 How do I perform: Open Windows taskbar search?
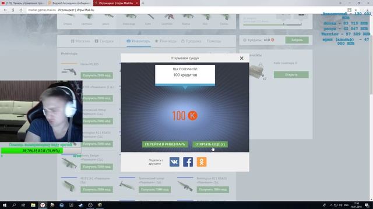(14, 205)
